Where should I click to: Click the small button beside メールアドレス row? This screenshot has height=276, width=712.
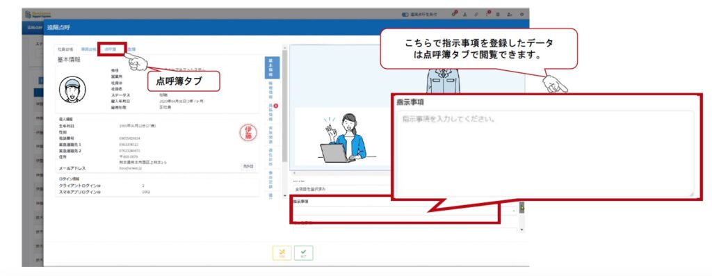coord(248,167)
